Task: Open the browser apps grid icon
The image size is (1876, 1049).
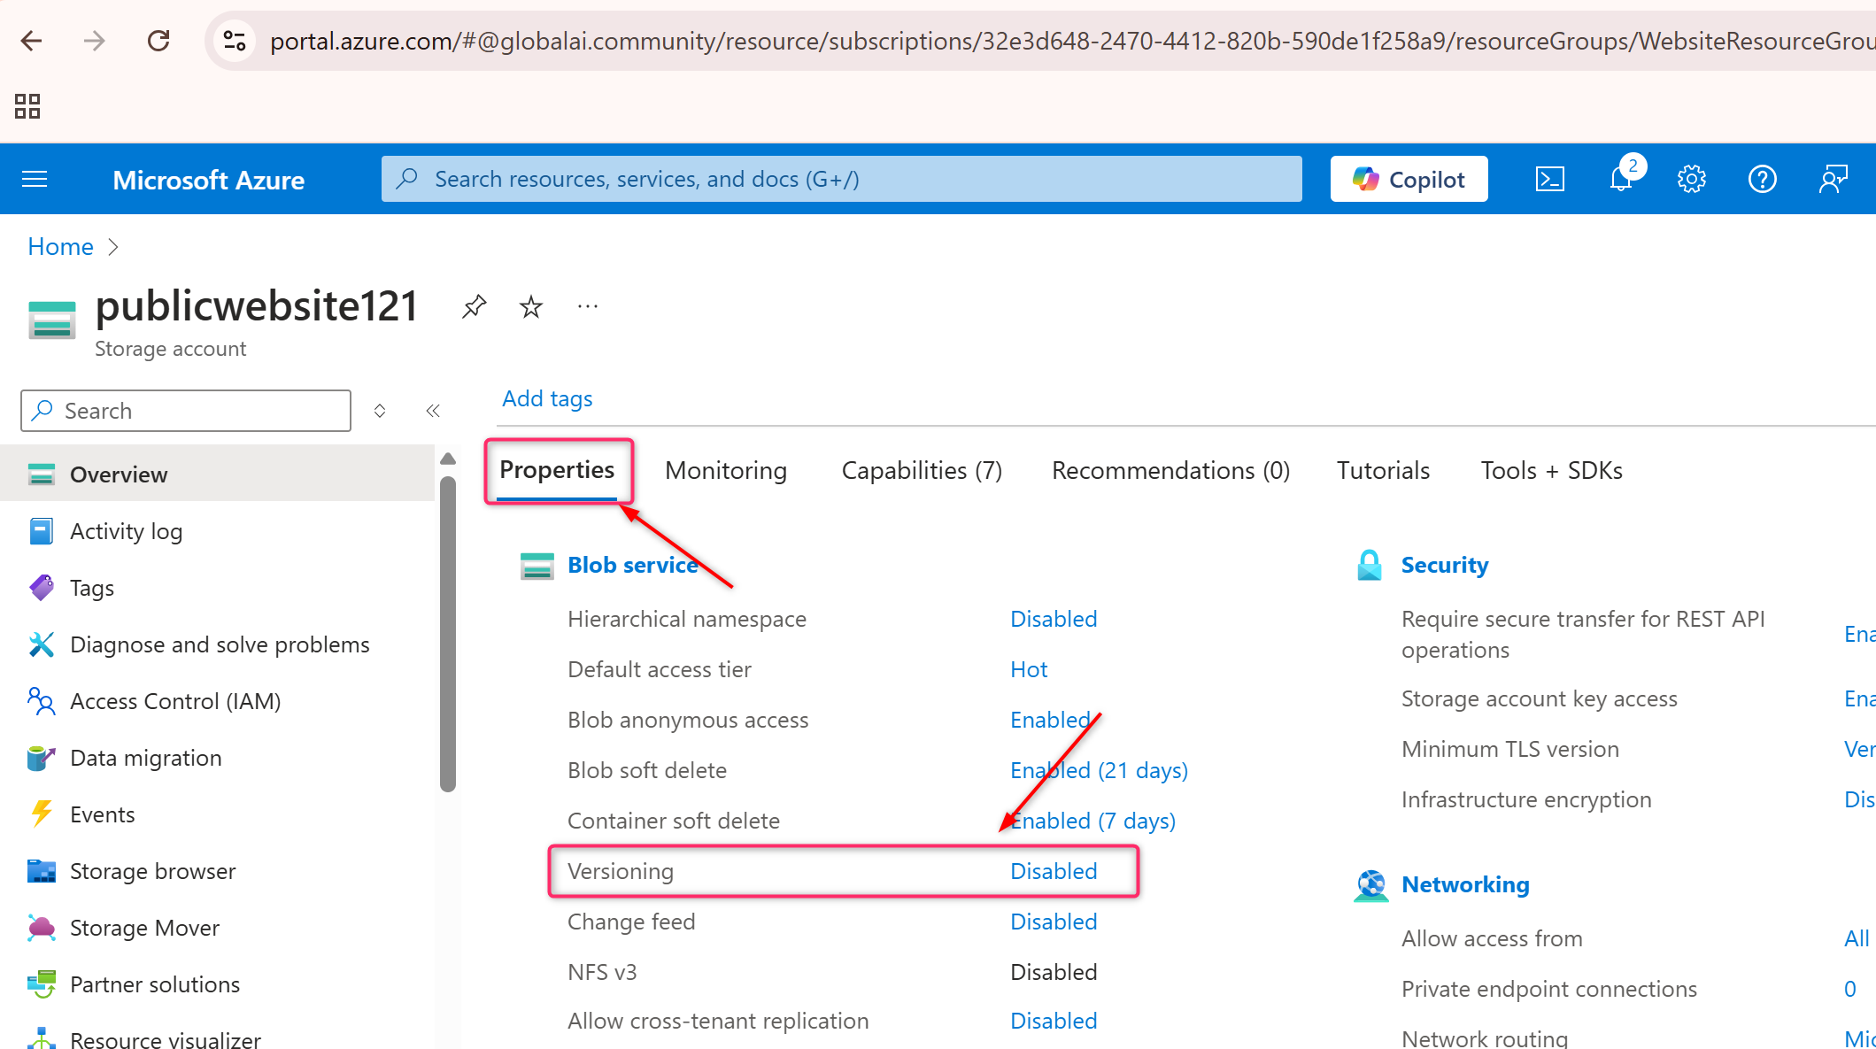Action: [x=27, y=106]
